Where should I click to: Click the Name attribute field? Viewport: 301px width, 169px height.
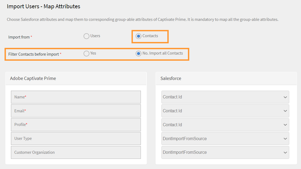(76, 97)
